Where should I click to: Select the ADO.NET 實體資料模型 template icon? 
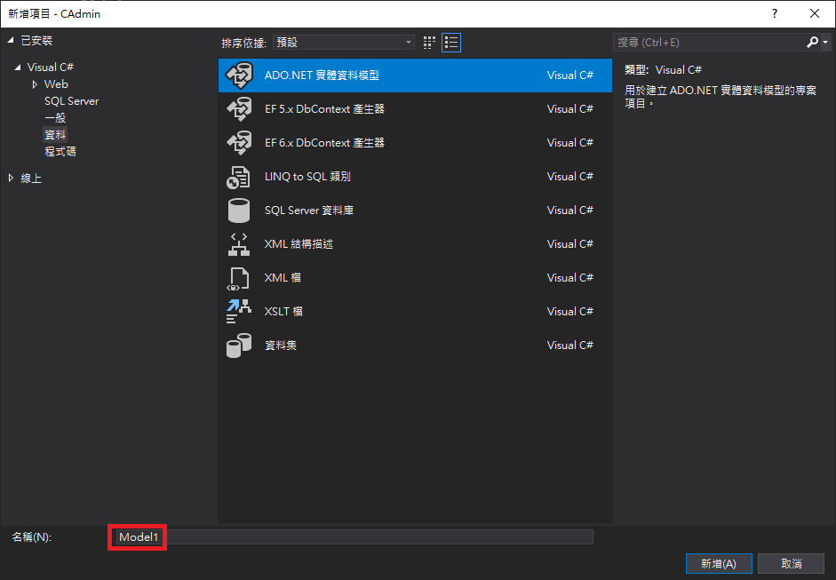pyautogui.click(x=238, y=75)
